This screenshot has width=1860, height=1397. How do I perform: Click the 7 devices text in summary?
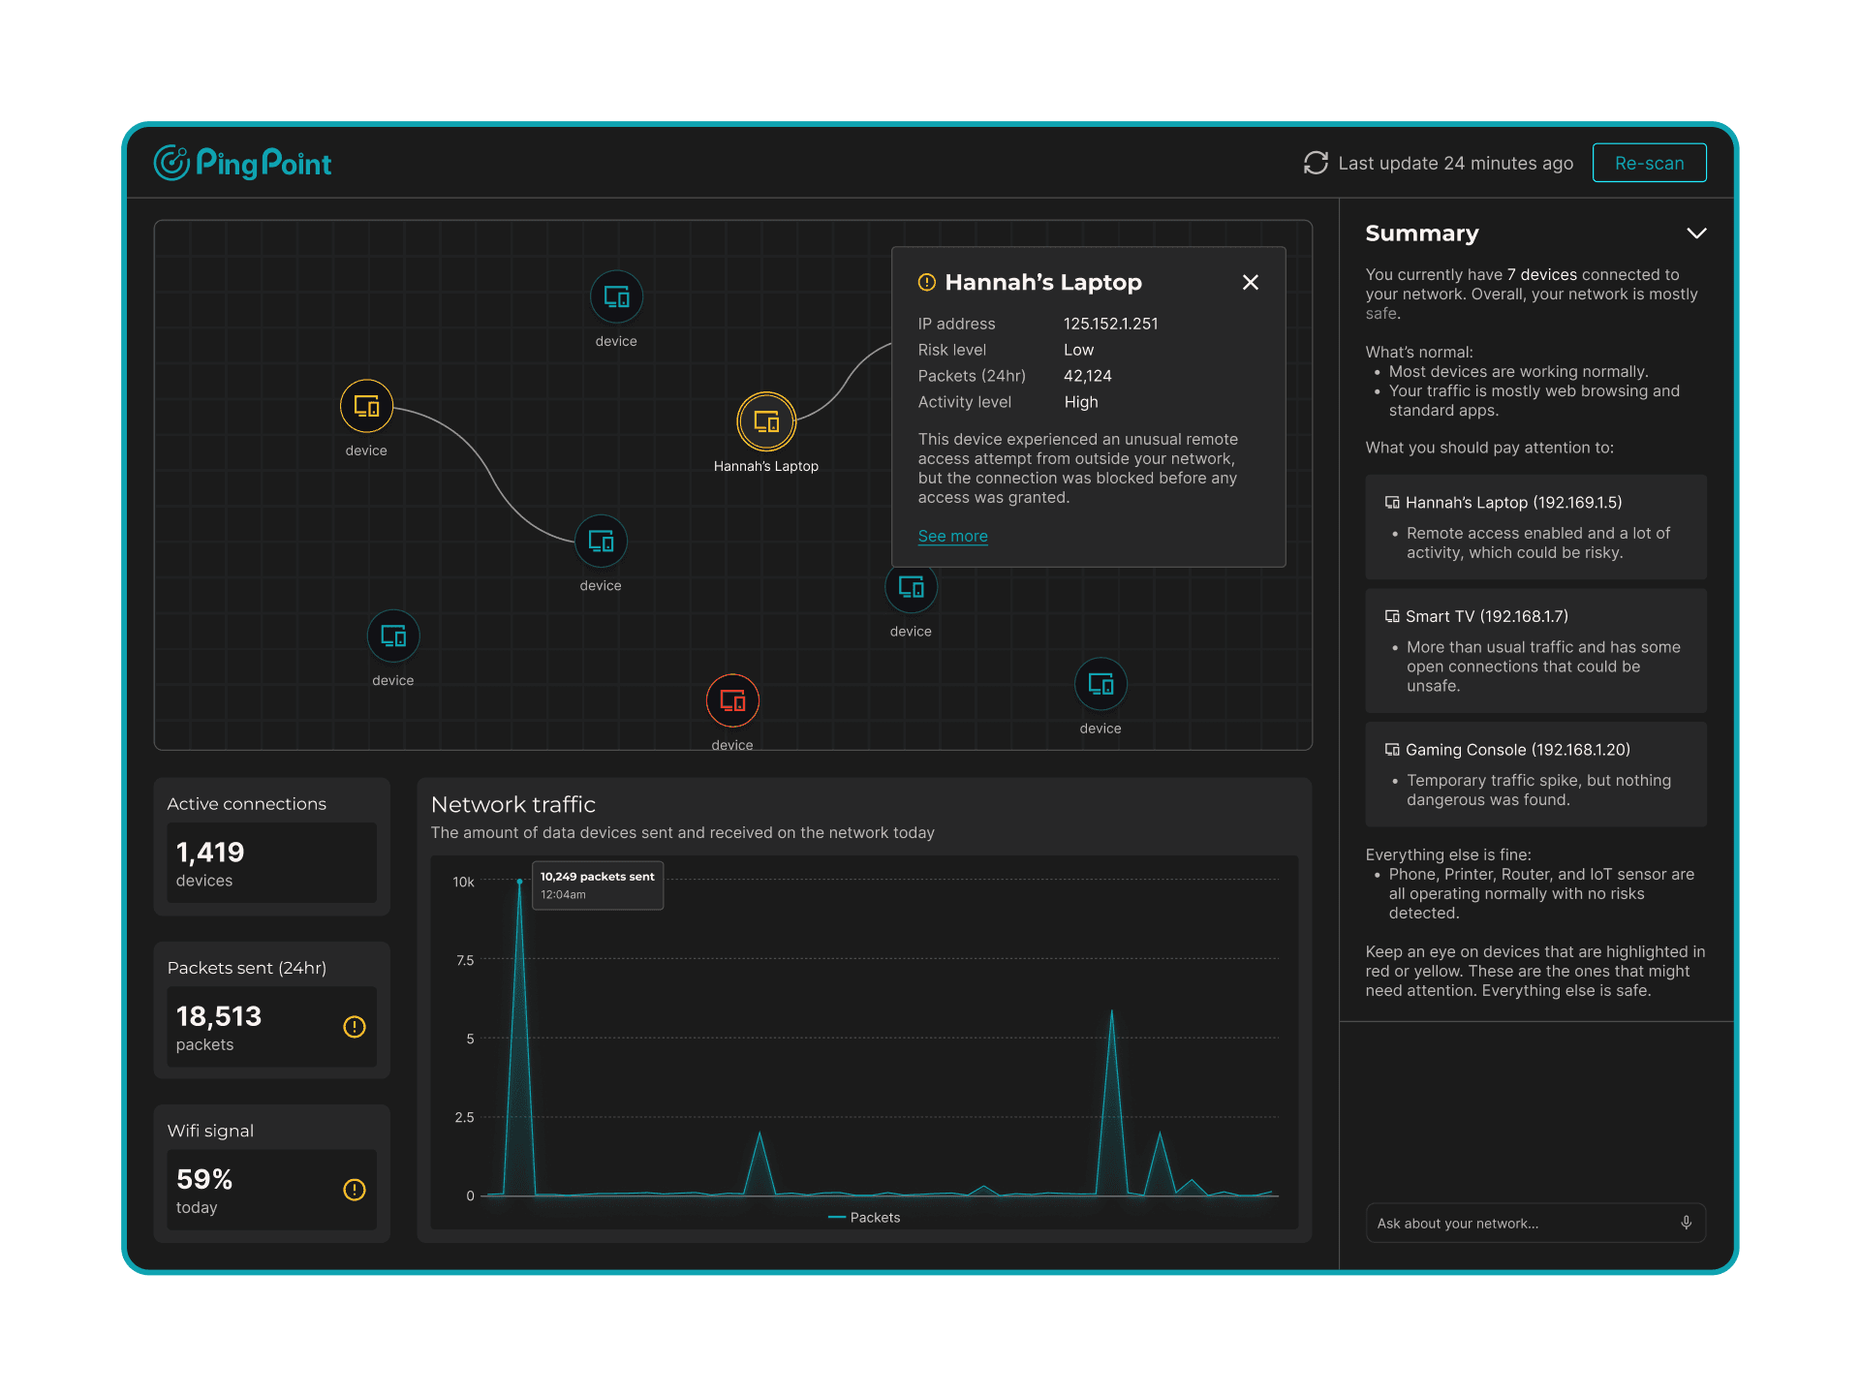pos(1541,274)
